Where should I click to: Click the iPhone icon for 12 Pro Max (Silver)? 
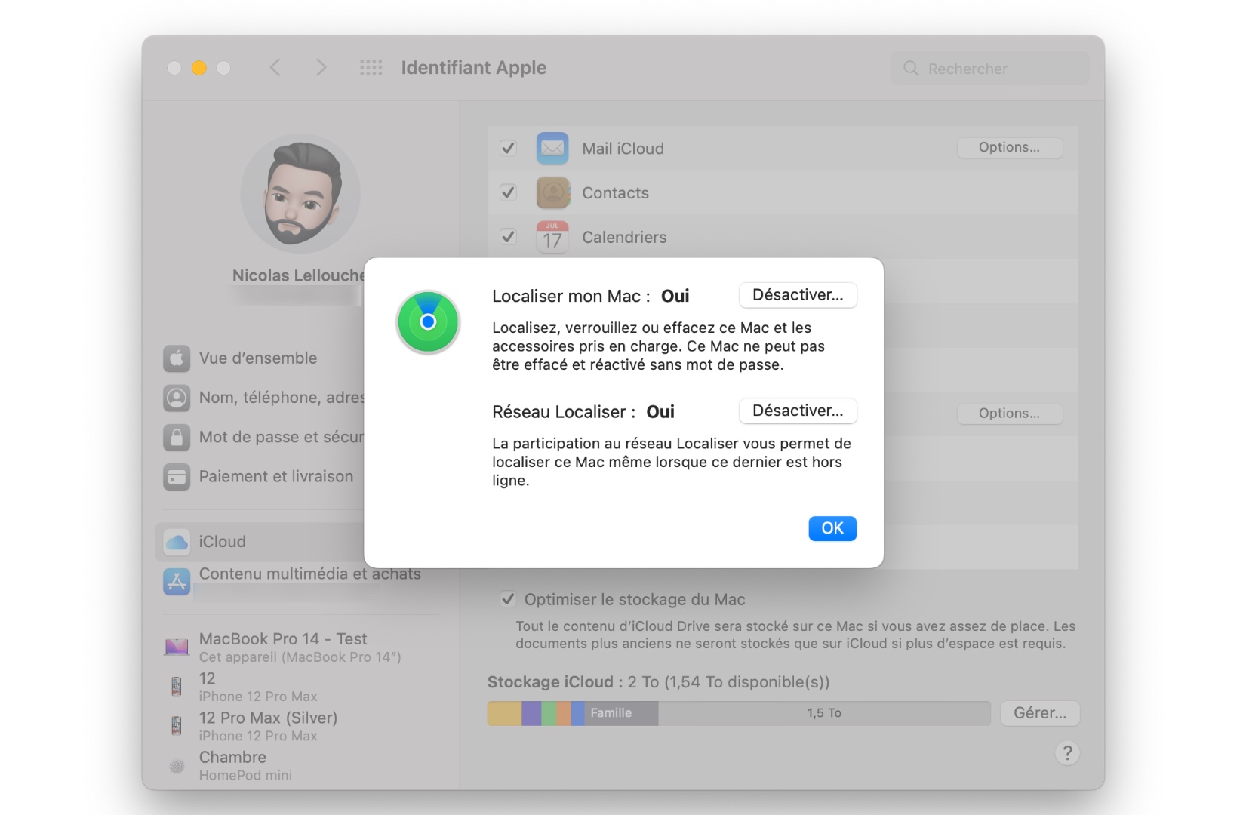[x=177, y=725]
